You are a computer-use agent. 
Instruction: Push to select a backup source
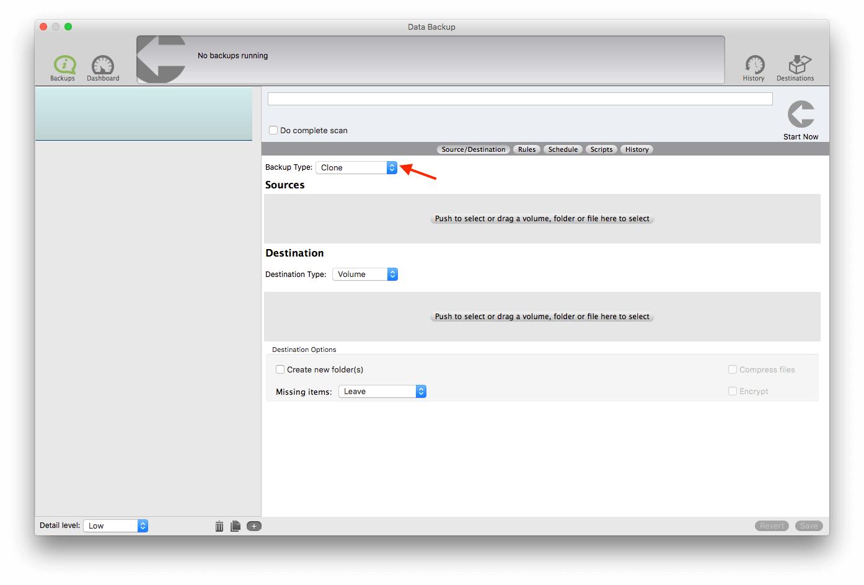[541, 219]
